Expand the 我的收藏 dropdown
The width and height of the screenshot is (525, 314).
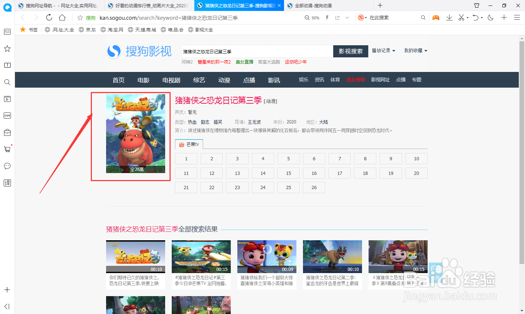click(x=416, y=51)
